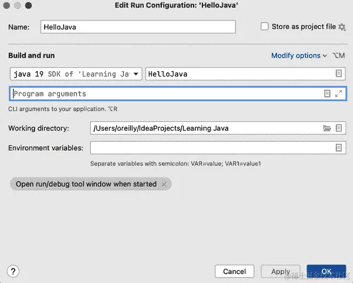The height and width of the screenshot is (283, 353).
Task: Expand the Program arguments field with arrows icon
Action: click(x=338, y=94)
